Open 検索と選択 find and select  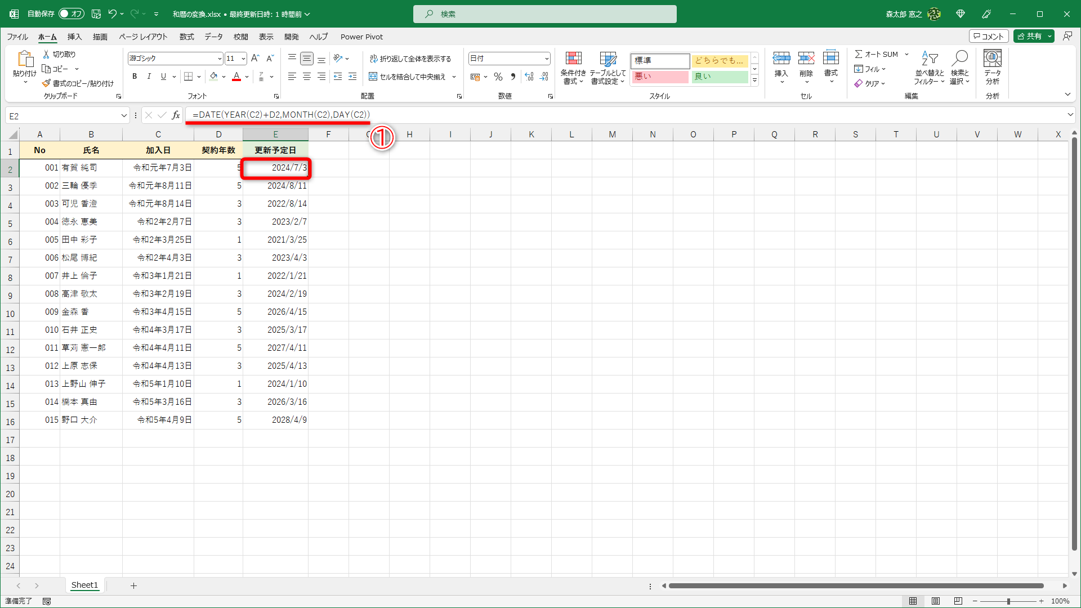(x=960, y=68)
